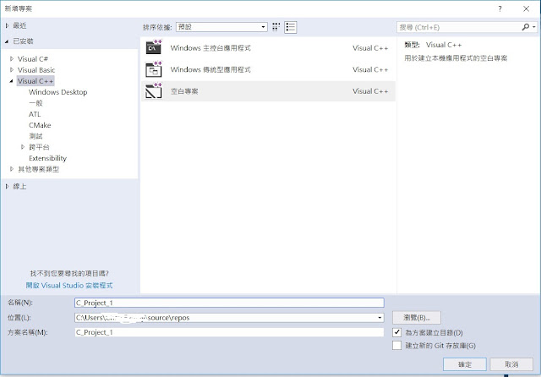This screenshot has height=377, width=541.
Task: Select the General (一般) category
Action: [36, 103]
